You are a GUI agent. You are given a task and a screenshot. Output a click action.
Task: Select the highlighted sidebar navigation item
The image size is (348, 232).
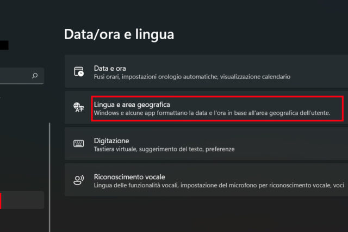click(x=22, y=200)
